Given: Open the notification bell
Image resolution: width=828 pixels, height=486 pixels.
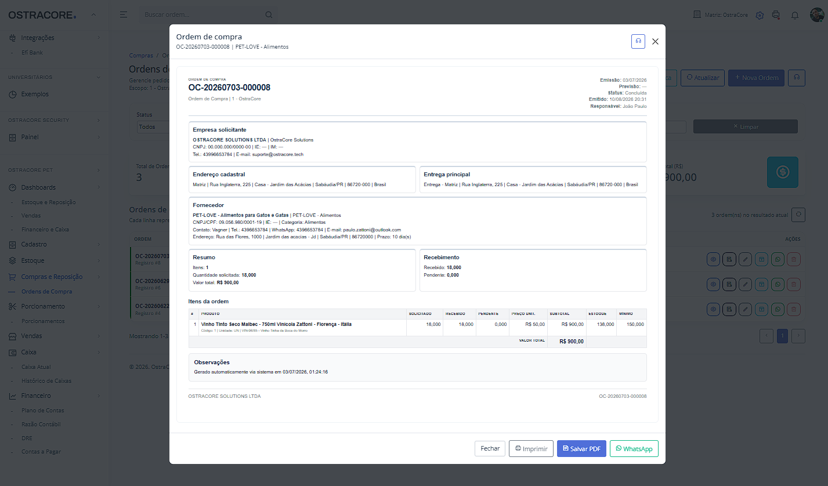Looking at the screenshot, I should (x=795, y=15).
